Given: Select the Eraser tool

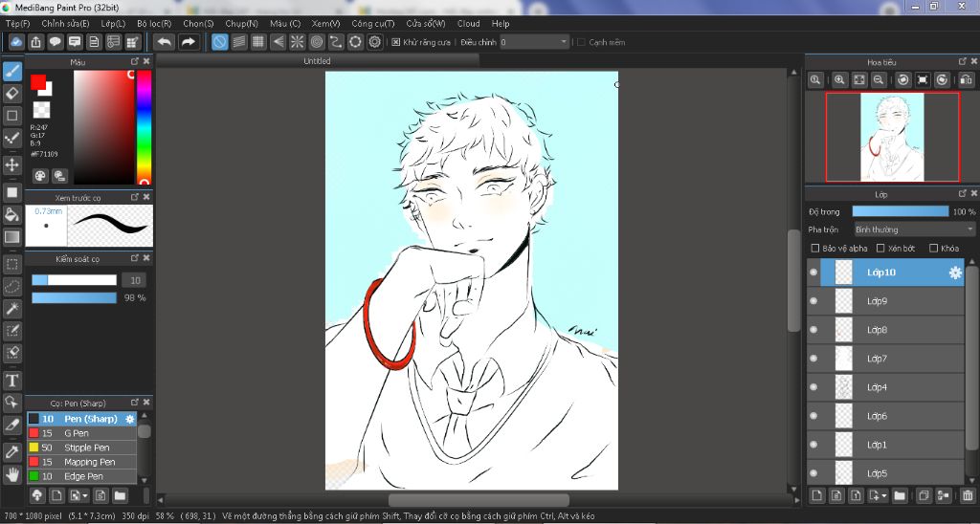Looking at the screenshot, I should (x=11, y=94).
